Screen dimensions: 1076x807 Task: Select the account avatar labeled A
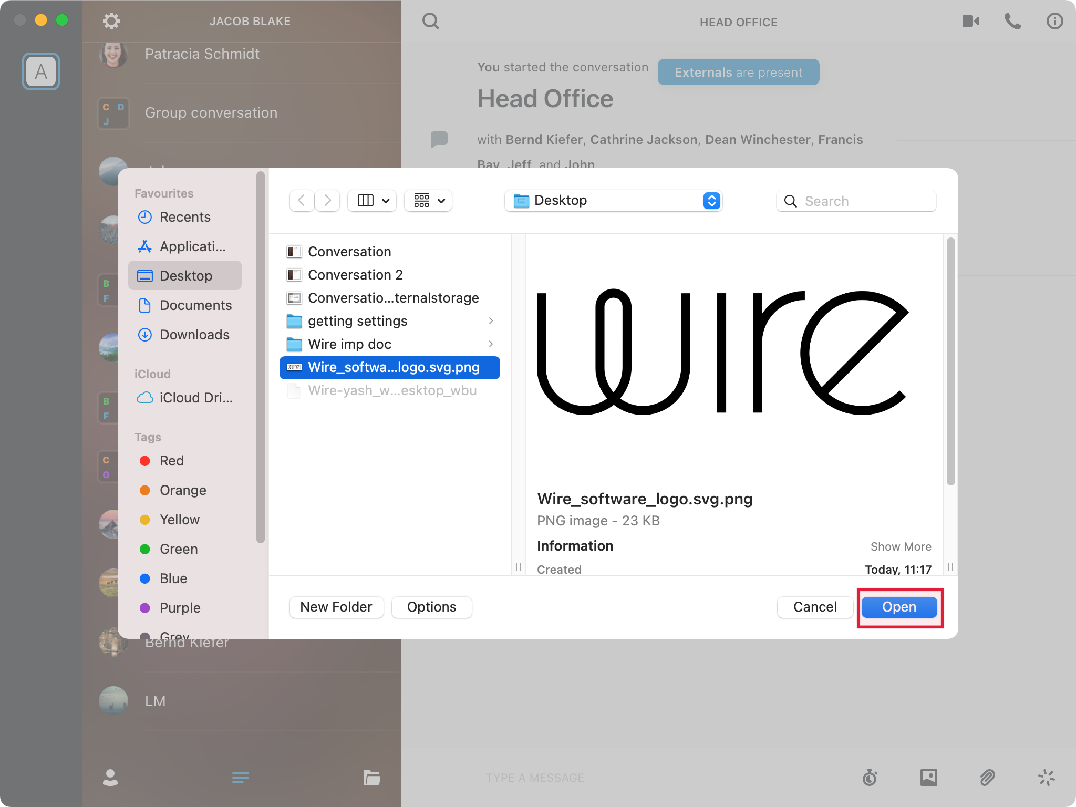pyautogui.click(x=41, y=71)
